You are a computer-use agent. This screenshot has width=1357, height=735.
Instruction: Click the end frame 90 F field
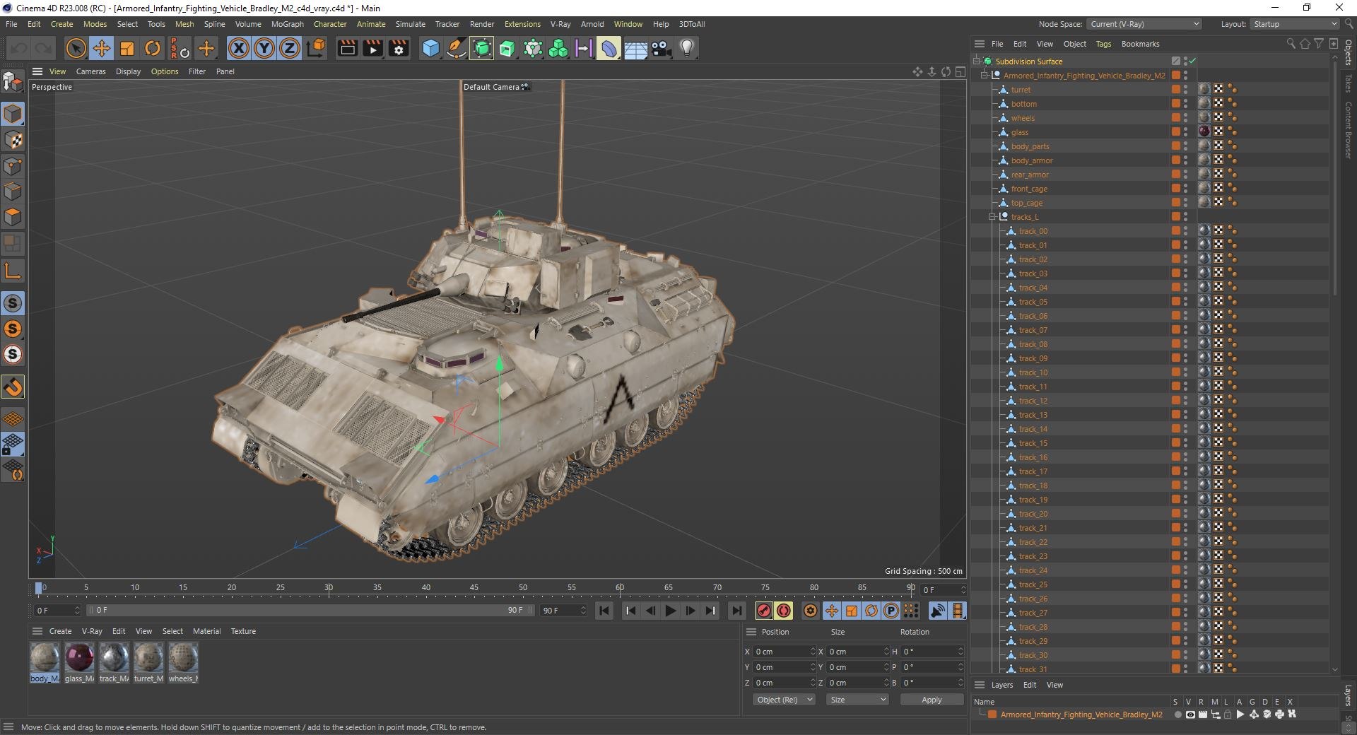(563, 611)
